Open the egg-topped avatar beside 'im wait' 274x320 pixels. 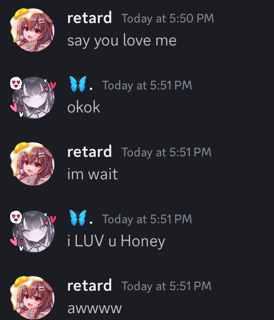pyautogui.click(x=32, y=164)
